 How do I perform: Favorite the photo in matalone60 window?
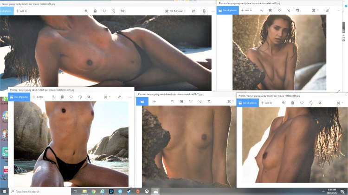pos(280,10)
